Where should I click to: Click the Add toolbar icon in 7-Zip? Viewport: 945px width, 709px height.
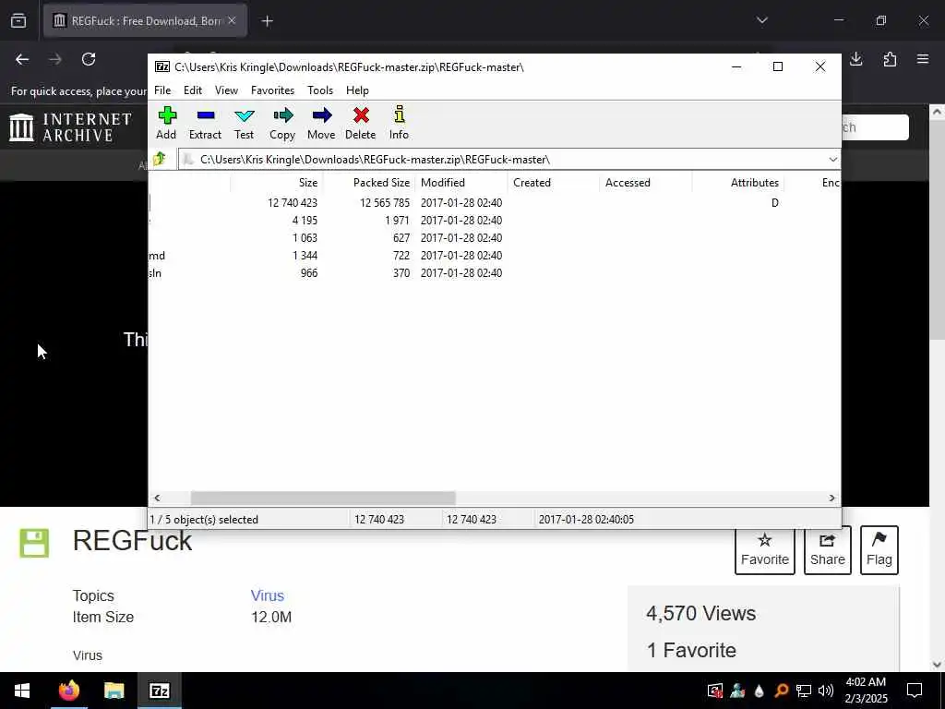coord(166,123)
